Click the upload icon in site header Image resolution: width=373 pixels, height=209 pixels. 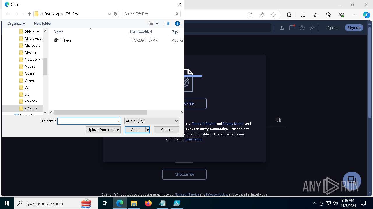[x=281, y=28]
